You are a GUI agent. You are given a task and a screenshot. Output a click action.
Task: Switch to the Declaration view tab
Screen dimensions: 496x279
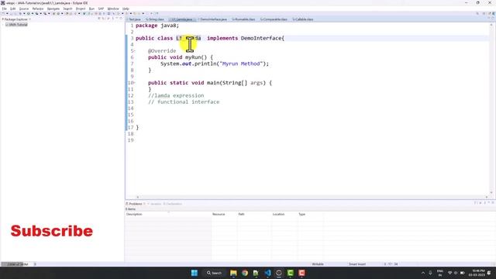pos(173,204)
